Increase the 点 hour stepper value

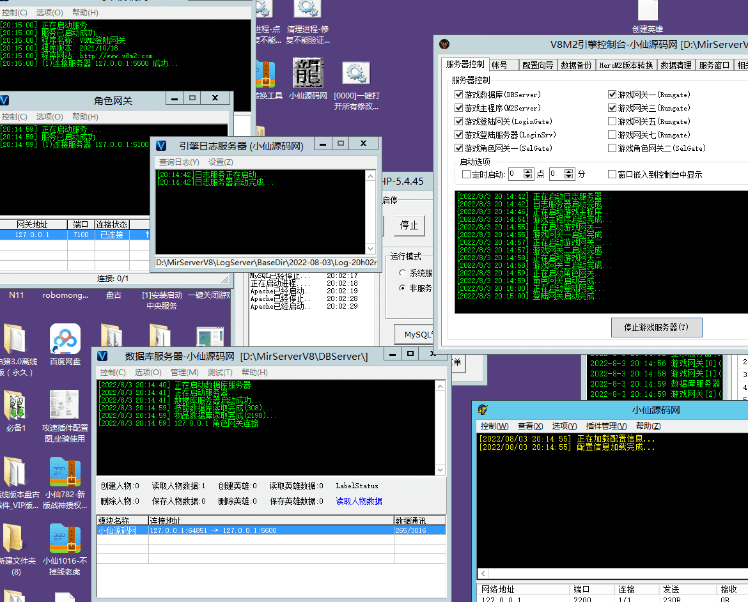pyautogui.click(x=527, y=171)
